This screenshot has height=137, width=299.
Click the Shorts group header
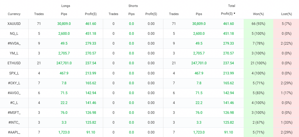[133, 6]
